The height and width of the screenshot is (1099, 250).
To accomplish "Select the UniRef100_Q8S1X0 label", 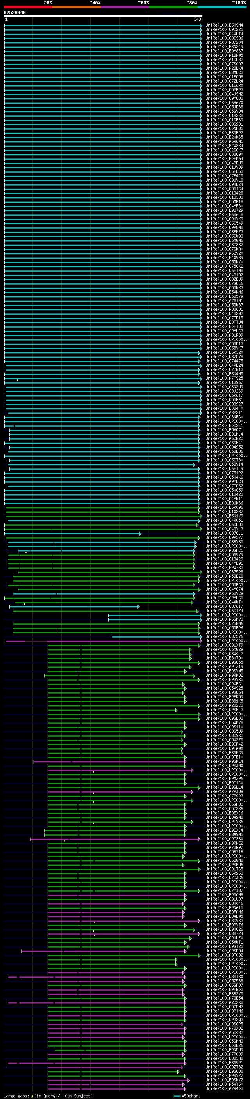I will [x=224, y=976].
